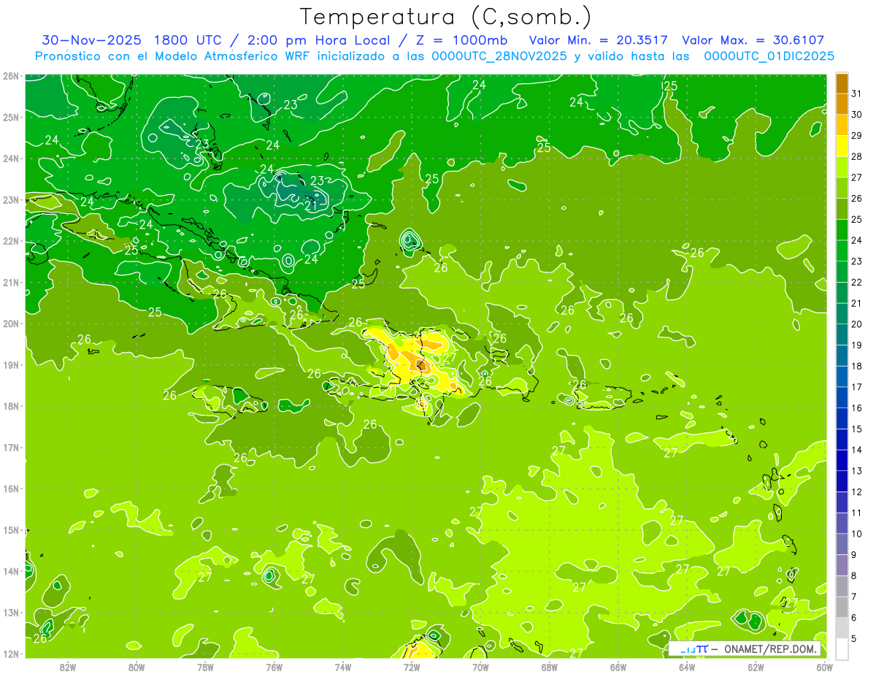Viewport: 876px width, 677px height.
Task: Click the '80W' longitude axis label
Action: click(x=137, y=667)
